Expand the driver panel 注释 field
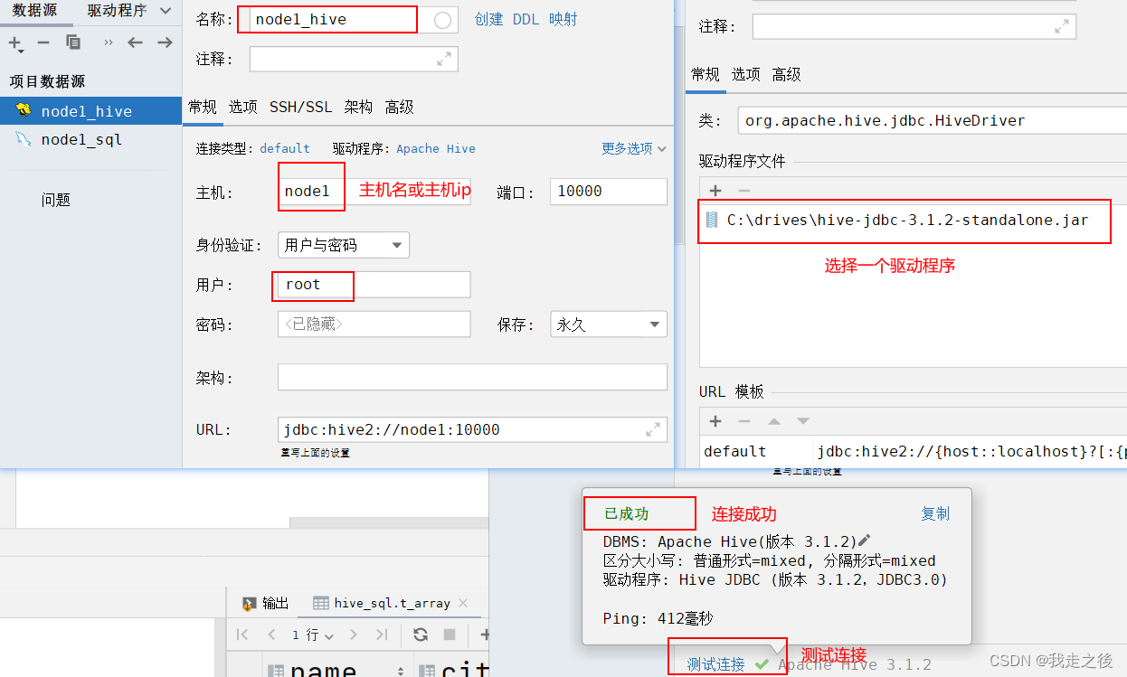The width and height of the screenshot is (1127, 677). click(x=1062, y=27)
